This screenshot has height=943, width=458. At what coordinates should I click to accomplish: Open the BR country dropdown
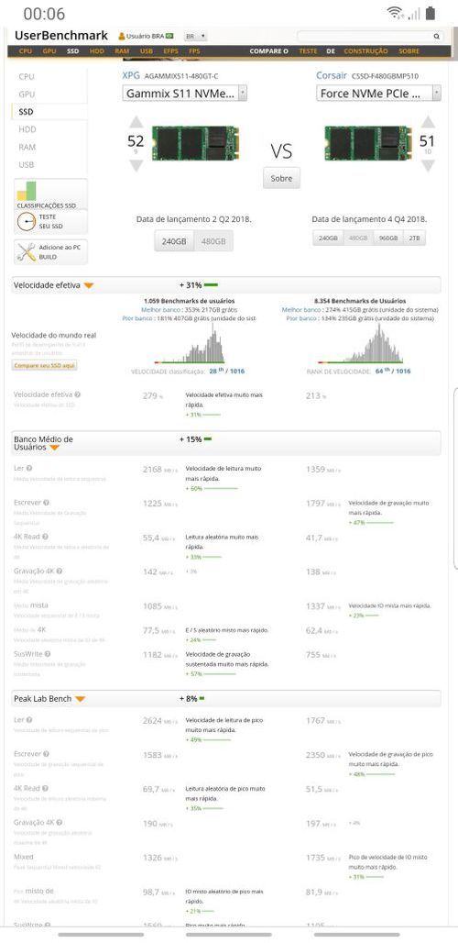click(196, 36)
